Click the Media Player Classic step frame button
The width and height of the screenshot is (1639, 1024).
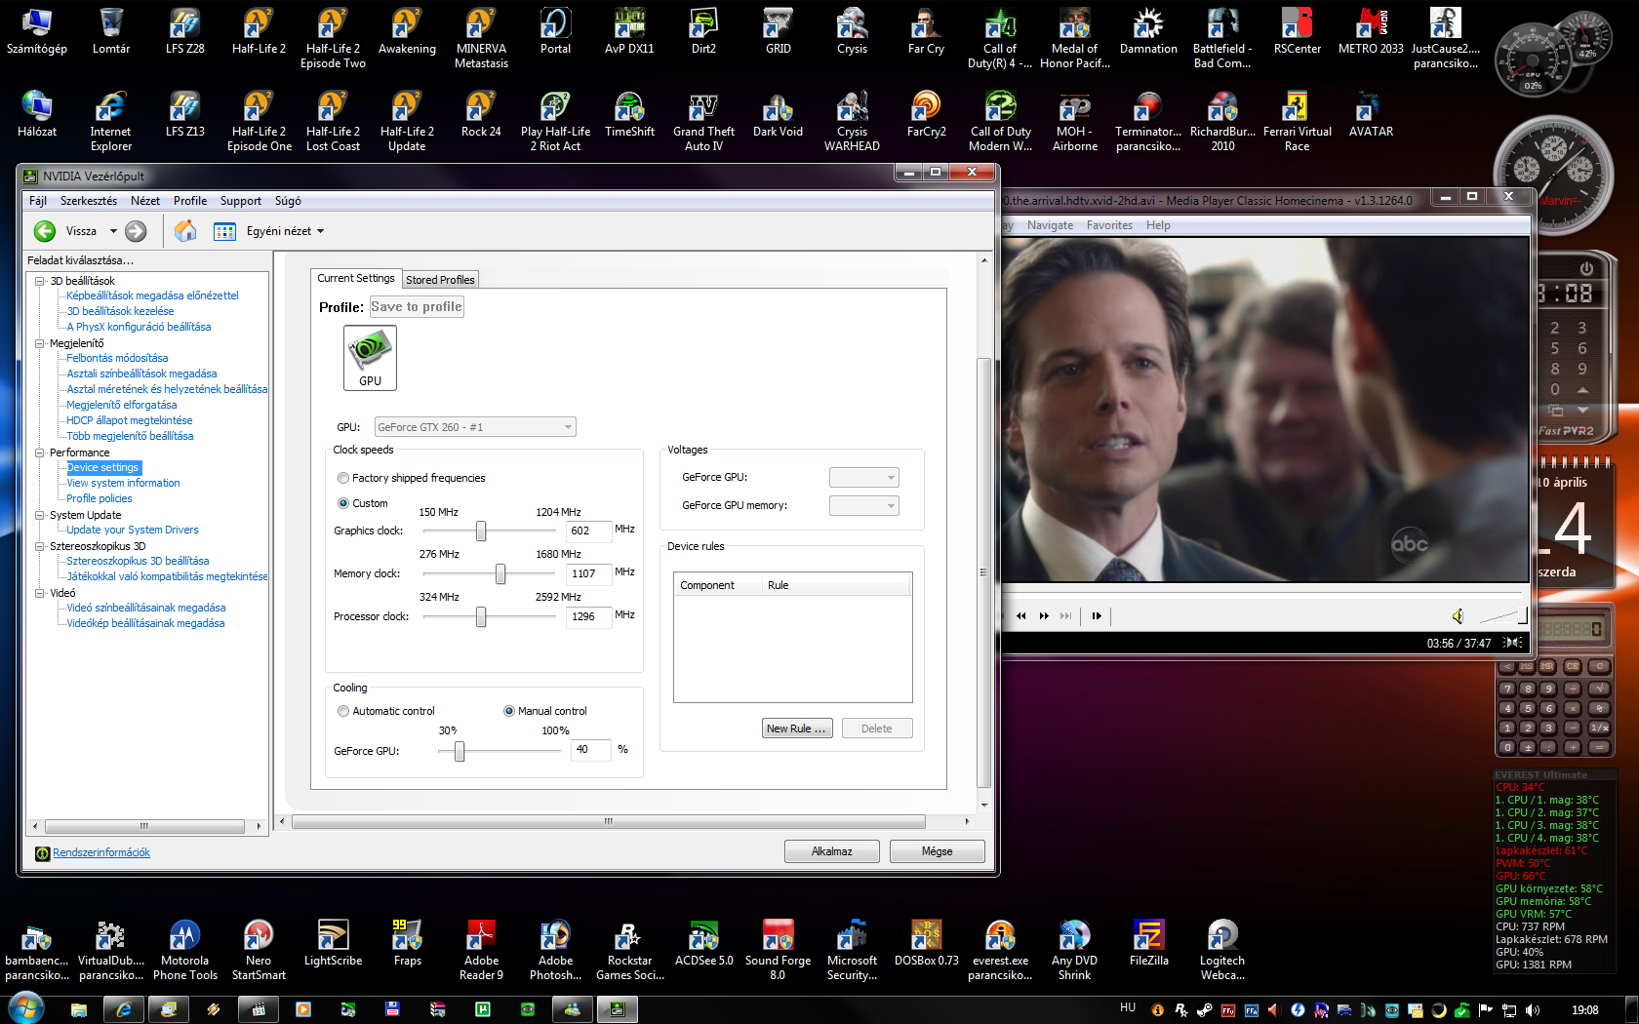(x=1097, y=615)
